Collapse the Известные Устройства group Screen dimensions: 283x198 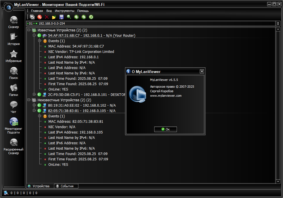coord(29,30)
